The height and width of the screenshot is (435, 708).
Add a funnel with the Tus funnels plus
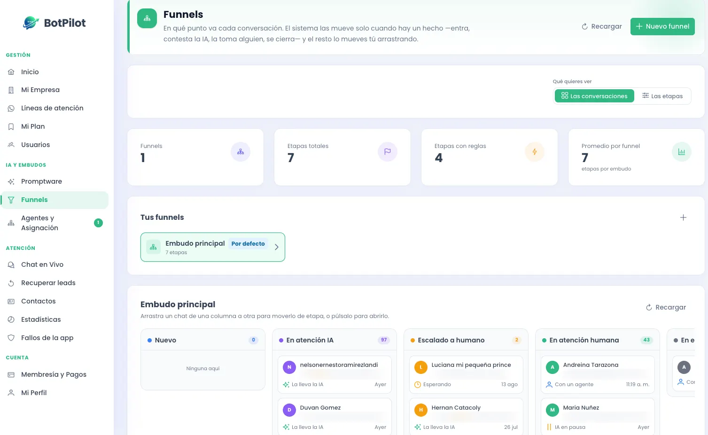point(684,217)
